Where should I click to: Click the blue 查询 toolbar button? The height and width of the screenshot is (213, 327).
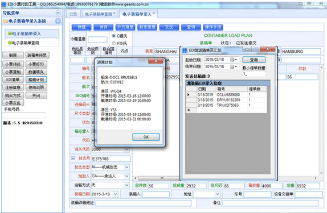coord(191,27)
